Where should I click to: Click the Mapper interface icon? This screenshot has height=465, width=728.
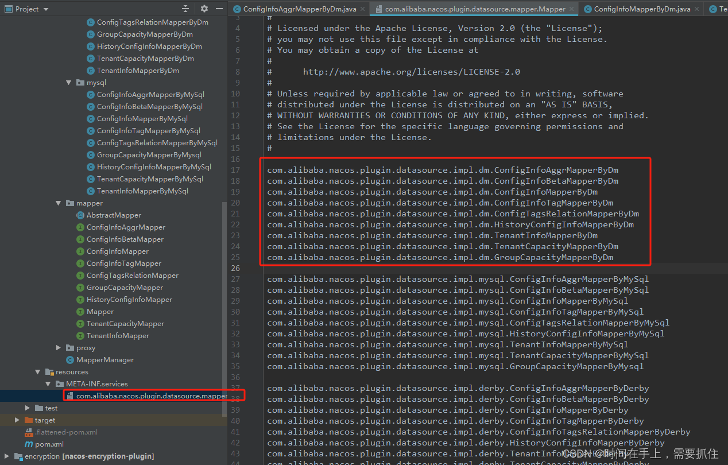coord(80,312)
